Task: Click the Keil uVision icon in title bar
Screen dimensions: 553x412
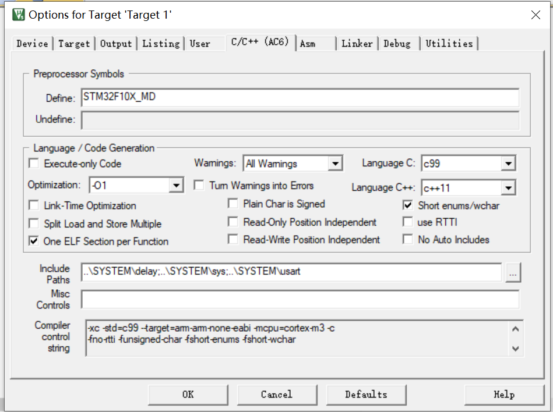Action: (18, 15)
